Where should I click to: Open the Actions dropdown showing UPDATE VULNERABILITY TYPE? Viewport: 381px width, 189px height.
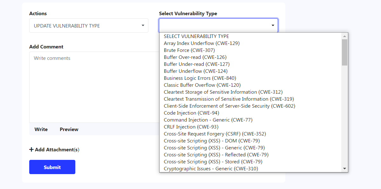click(89, 26)
